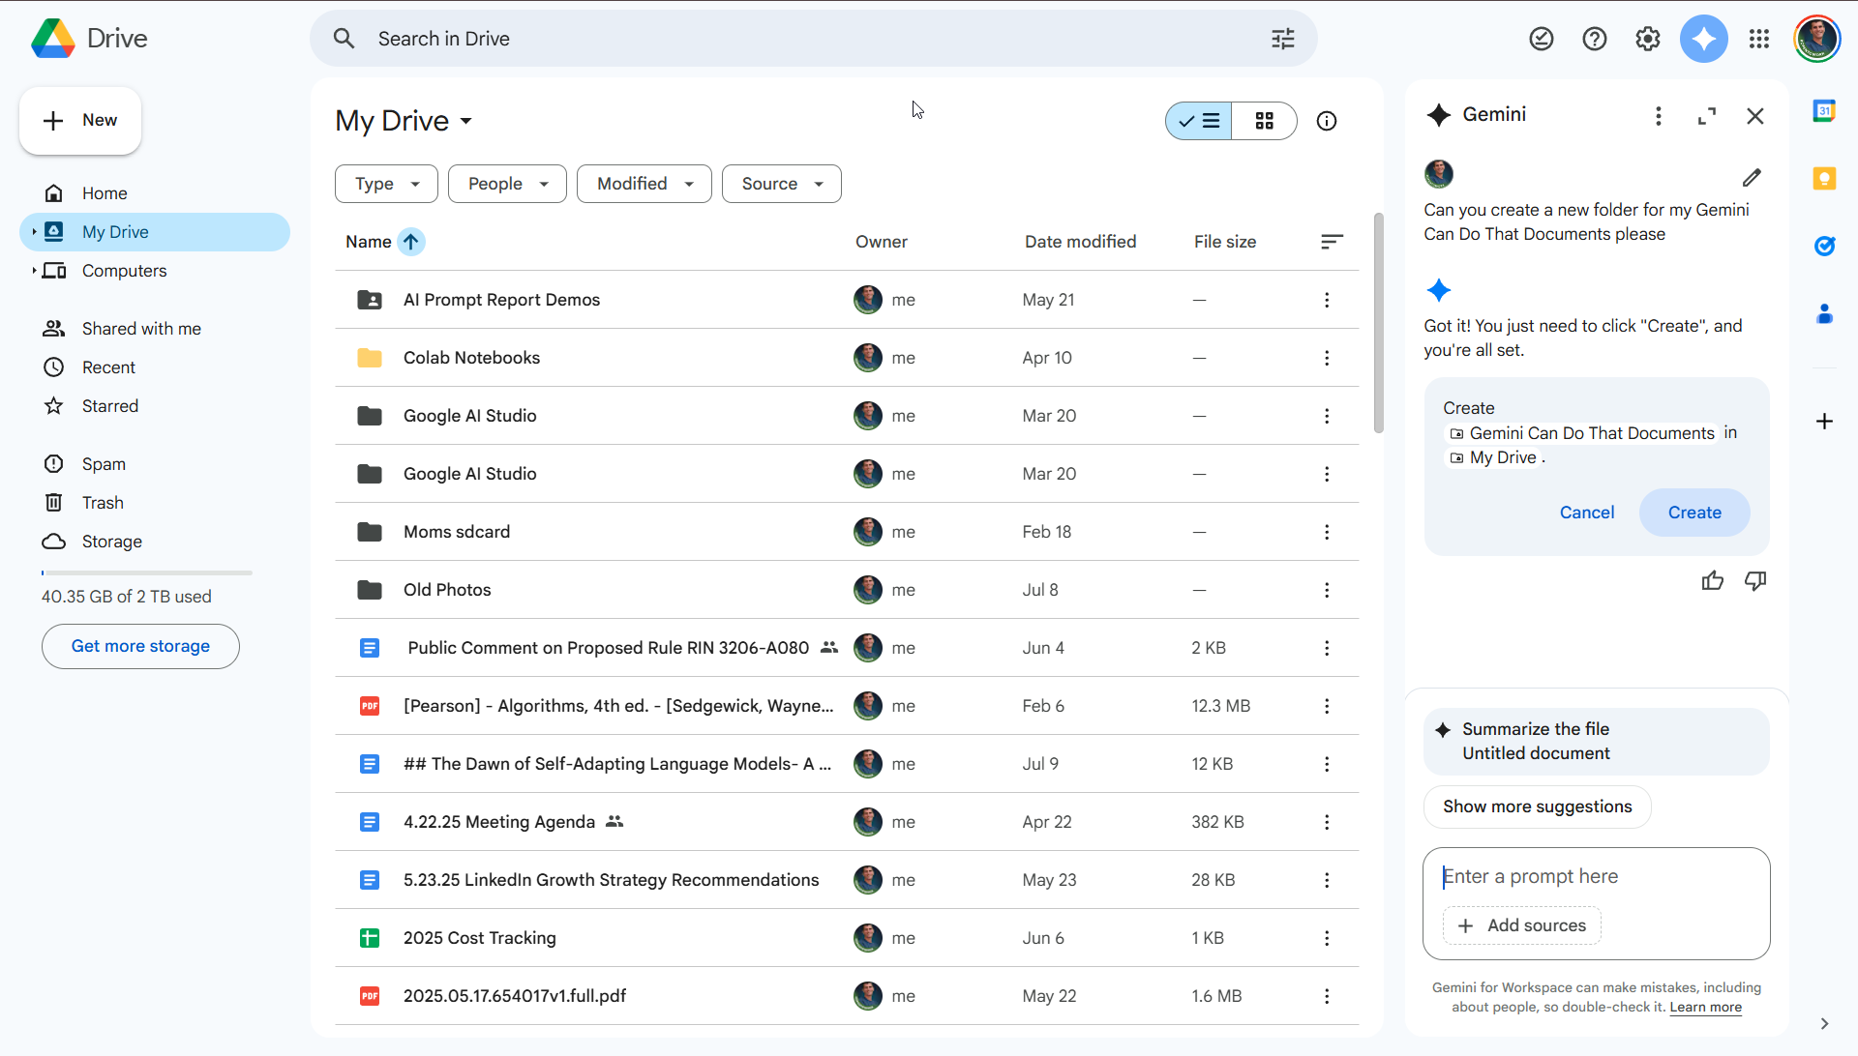Toggle the Gemini panel button in header
The height and width of the screenshot is (1056, 1858).
(x=1703, y=39)
